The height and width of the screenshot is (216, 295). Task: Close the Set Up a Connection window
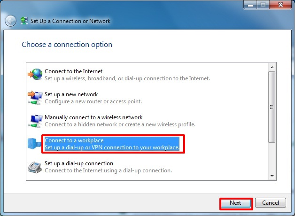tap(280, 5)
